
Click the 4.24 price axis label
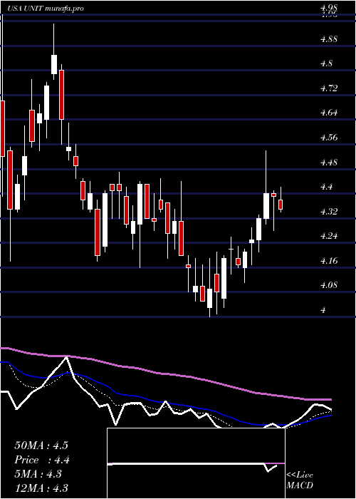330,236
